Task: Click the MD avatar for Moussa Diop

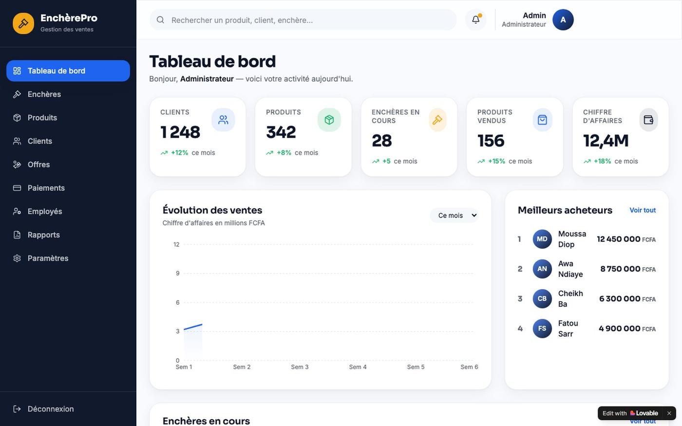Action: [x=542, y=239]
